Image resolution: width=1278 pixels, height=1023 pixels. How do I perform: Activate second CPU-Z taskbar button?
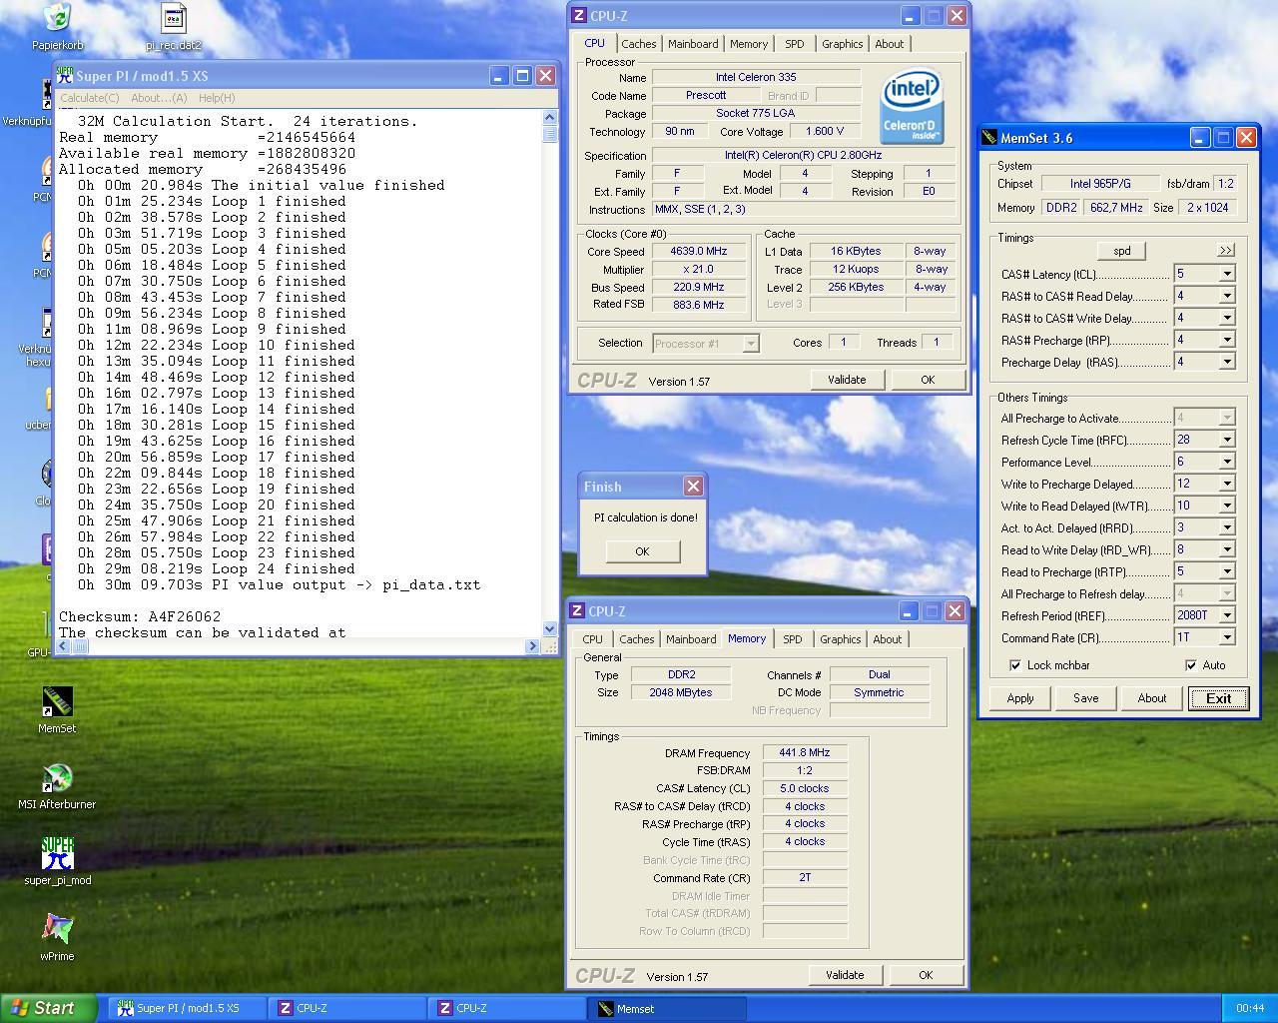point(507,1009)
